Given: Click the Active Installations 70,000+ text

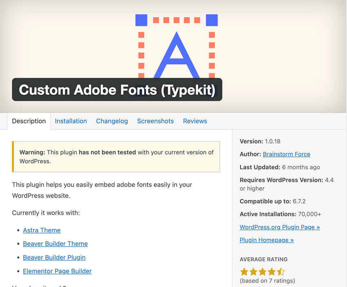Looking at the screenshot, I should tap(280, 214).
